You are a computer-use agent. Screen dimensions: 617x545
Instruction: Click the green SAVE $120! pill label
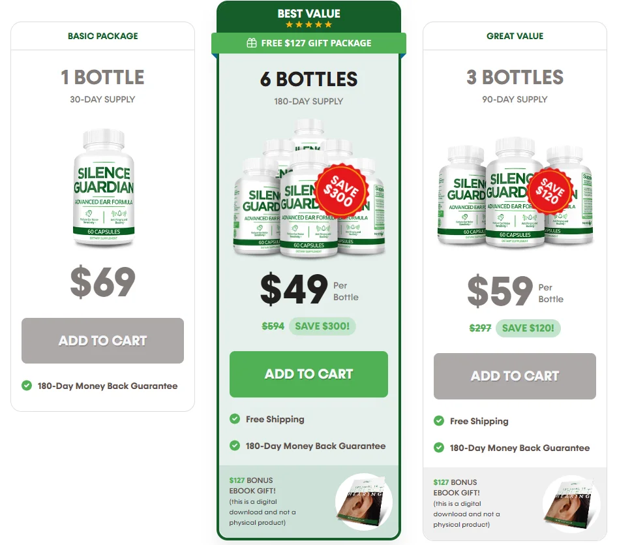coord(528,328)
